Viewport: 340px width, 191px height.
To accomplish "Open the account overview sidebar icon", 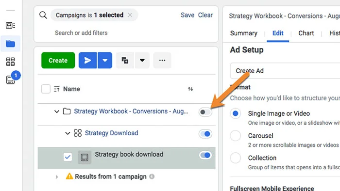I will 10,26.
